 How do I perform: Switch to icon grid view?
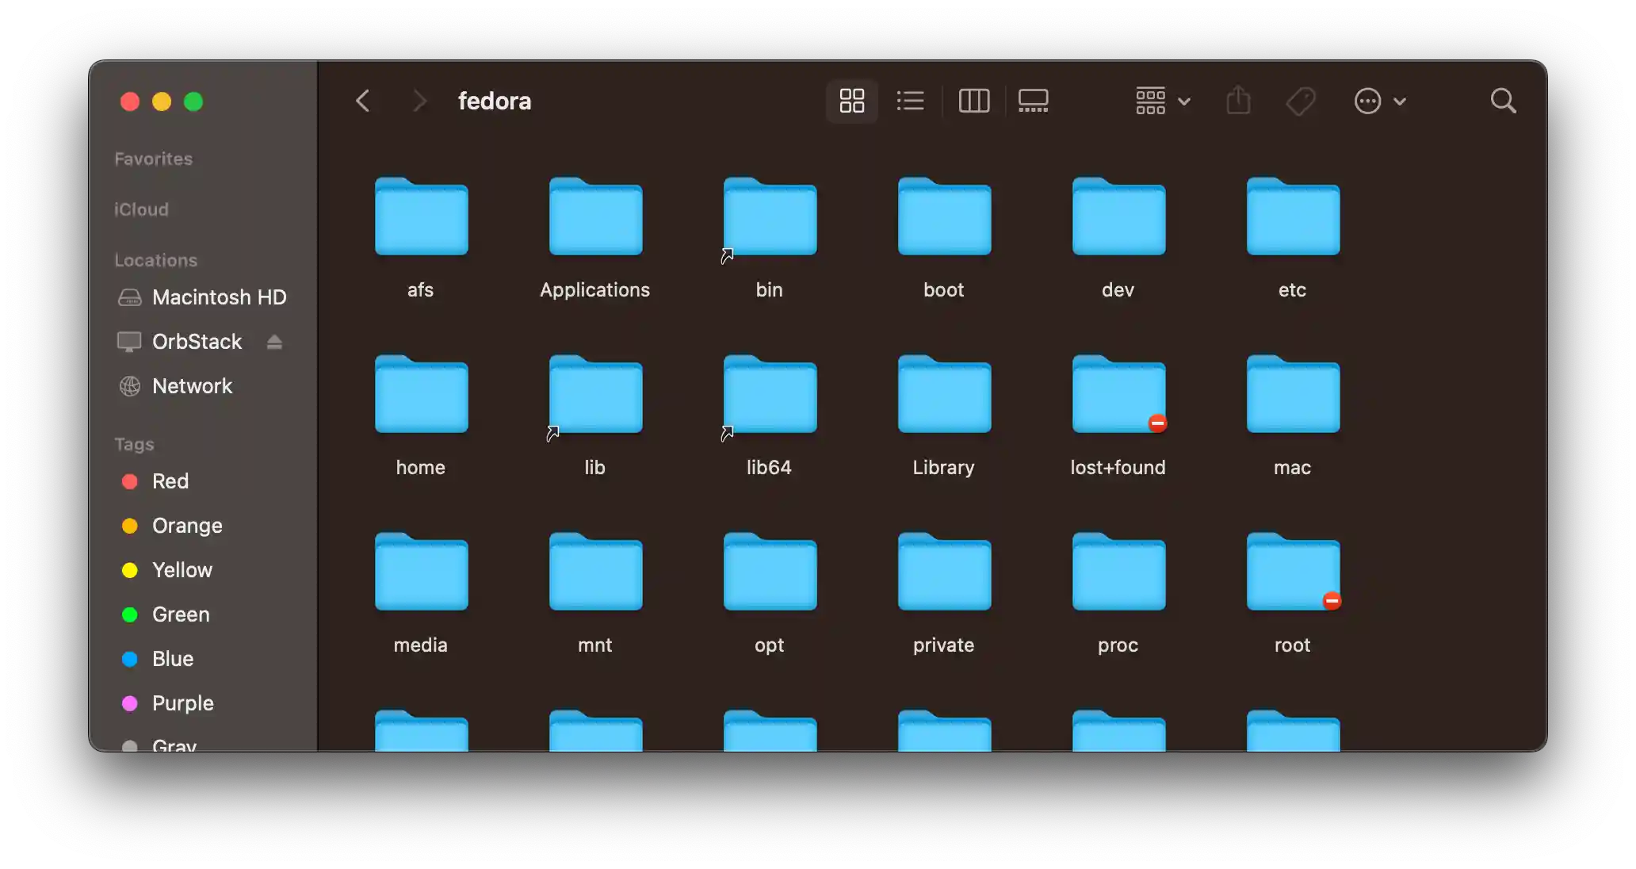[850, 101]
